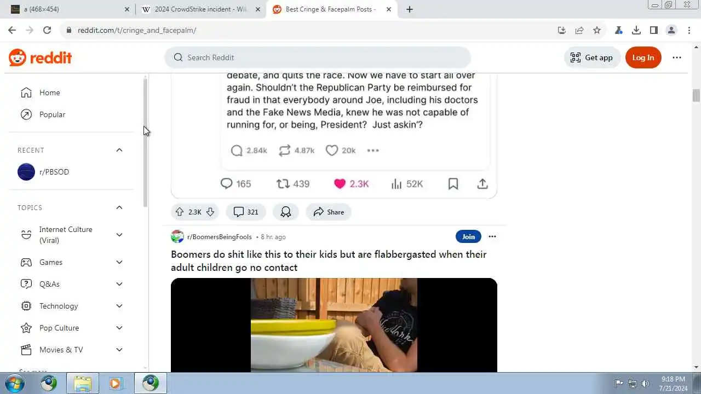Screen dimensions: 701x394
Task: Bookmark this page with the star icon
Action: [x=597, y=30]
